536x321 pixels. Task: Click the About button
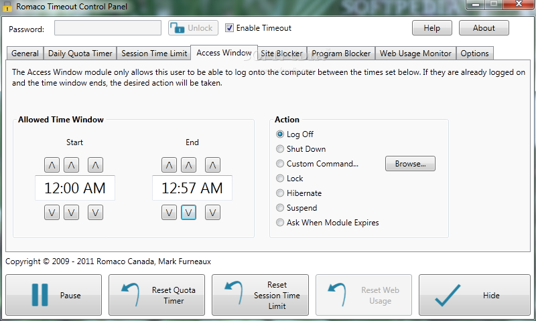coord(484,28)
